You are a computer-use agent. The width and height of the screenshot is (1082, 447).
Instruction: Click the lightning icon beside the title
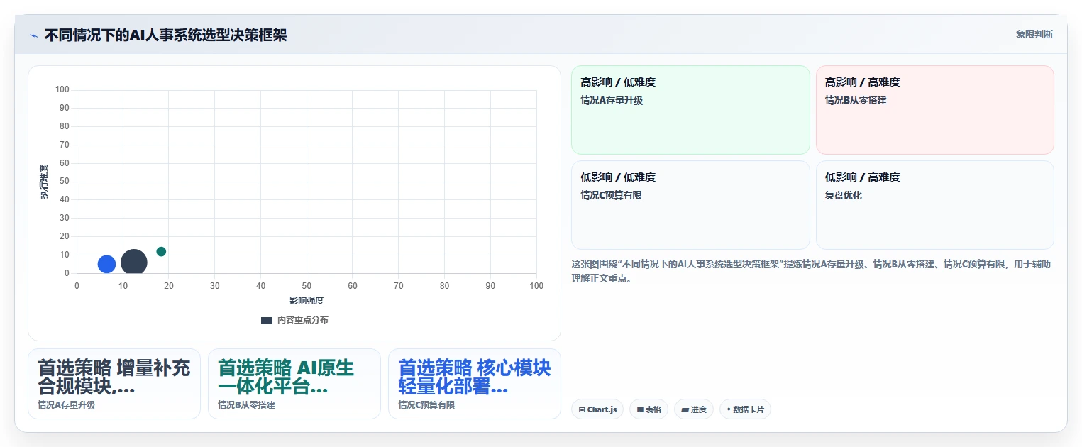point(33,35)
